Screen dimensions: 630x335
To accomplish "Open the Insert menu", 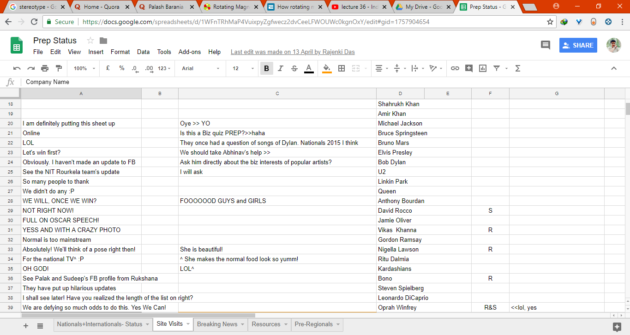I will [x=96, y=52].
